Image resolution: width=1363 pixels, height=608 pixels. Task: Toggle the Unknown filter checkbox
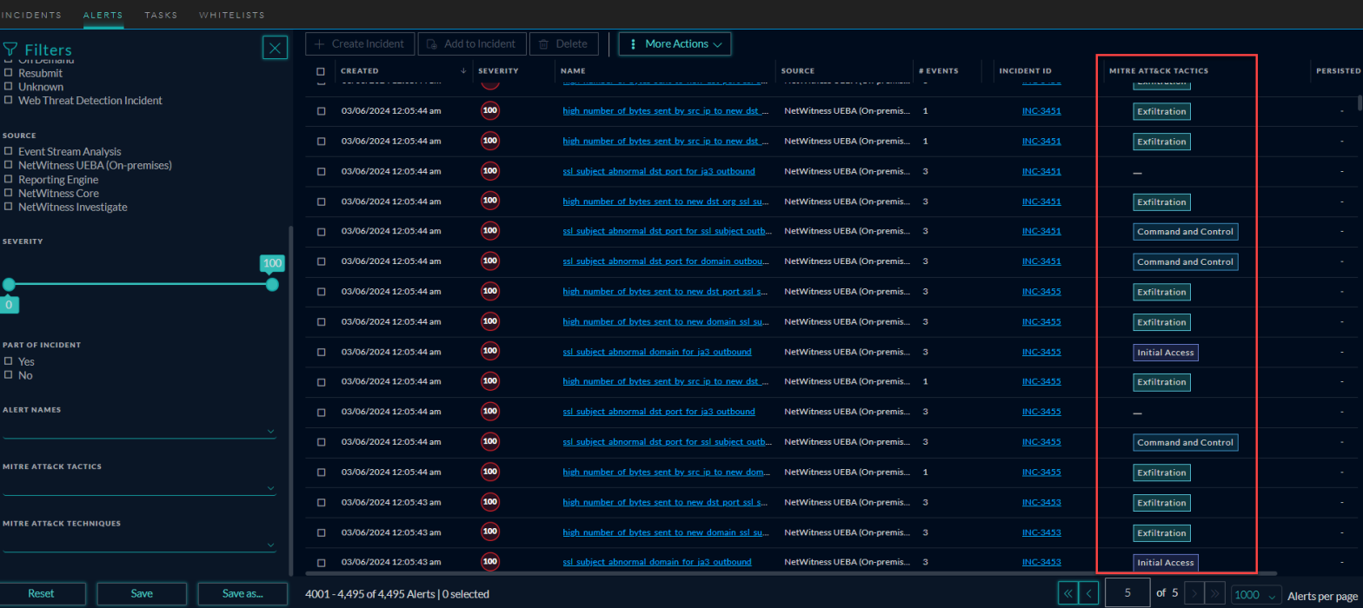[9, 87]
